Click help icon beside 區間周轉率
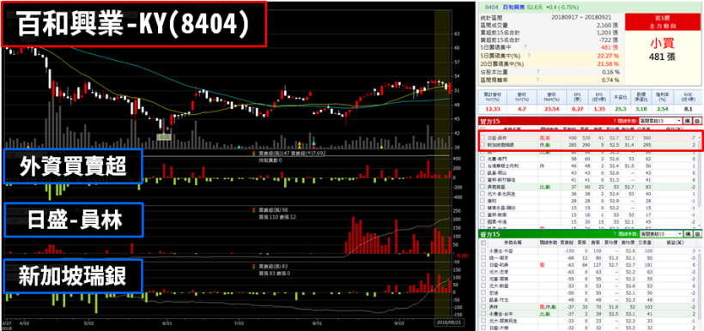Image resolution: width=704 pixels, height=331 pixels. pos(537,80)
